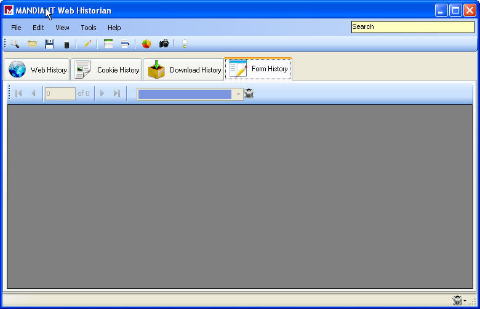
Task: Click the Mandiant logo in title bar
Action: pos(9,10)
